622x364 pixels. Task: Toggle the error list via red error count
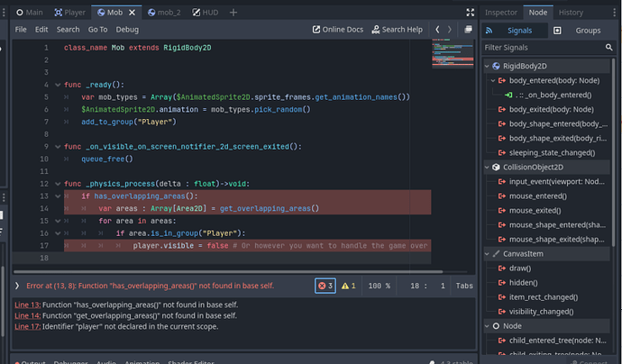pyautogui.click(x=325, y=286)
